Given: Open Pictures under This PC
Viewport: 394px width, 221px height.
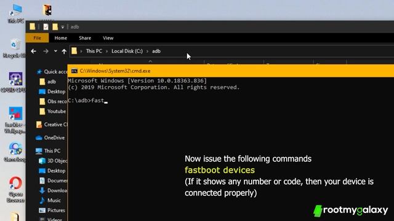Looking at the screenshot, I should click(52, 211).
